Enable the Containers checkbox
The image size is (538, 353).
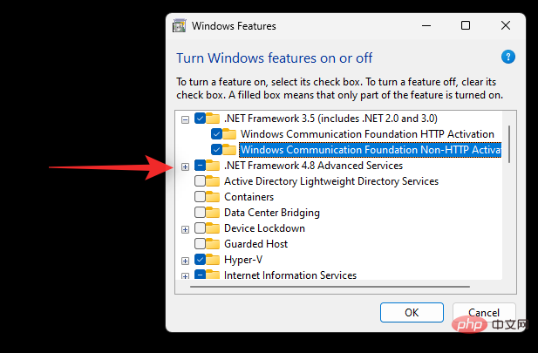point(201,197)
